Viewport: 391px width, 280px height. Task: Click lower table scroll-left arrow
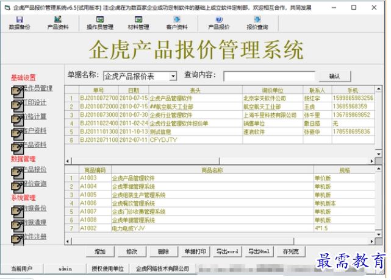tap(68, 242)
